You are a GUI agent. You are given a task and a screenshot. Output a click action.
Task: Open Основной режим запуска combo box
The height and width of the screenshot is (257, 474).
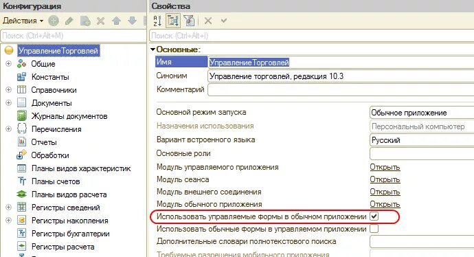click(x=422, y=113)
